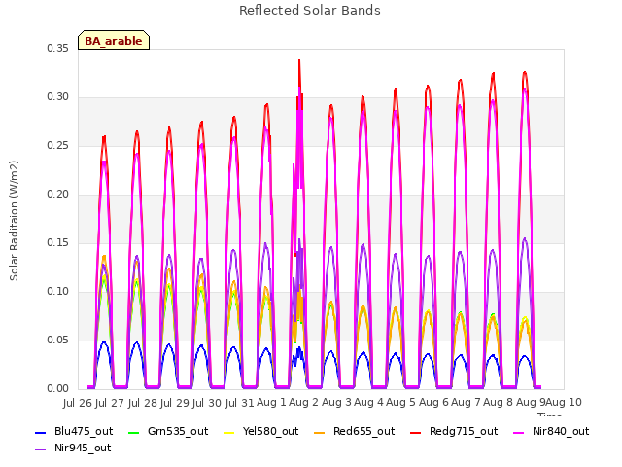Click the first blue Blu475 peak on Jul 26
The image size is (622, 467).
tap(104, 341)
